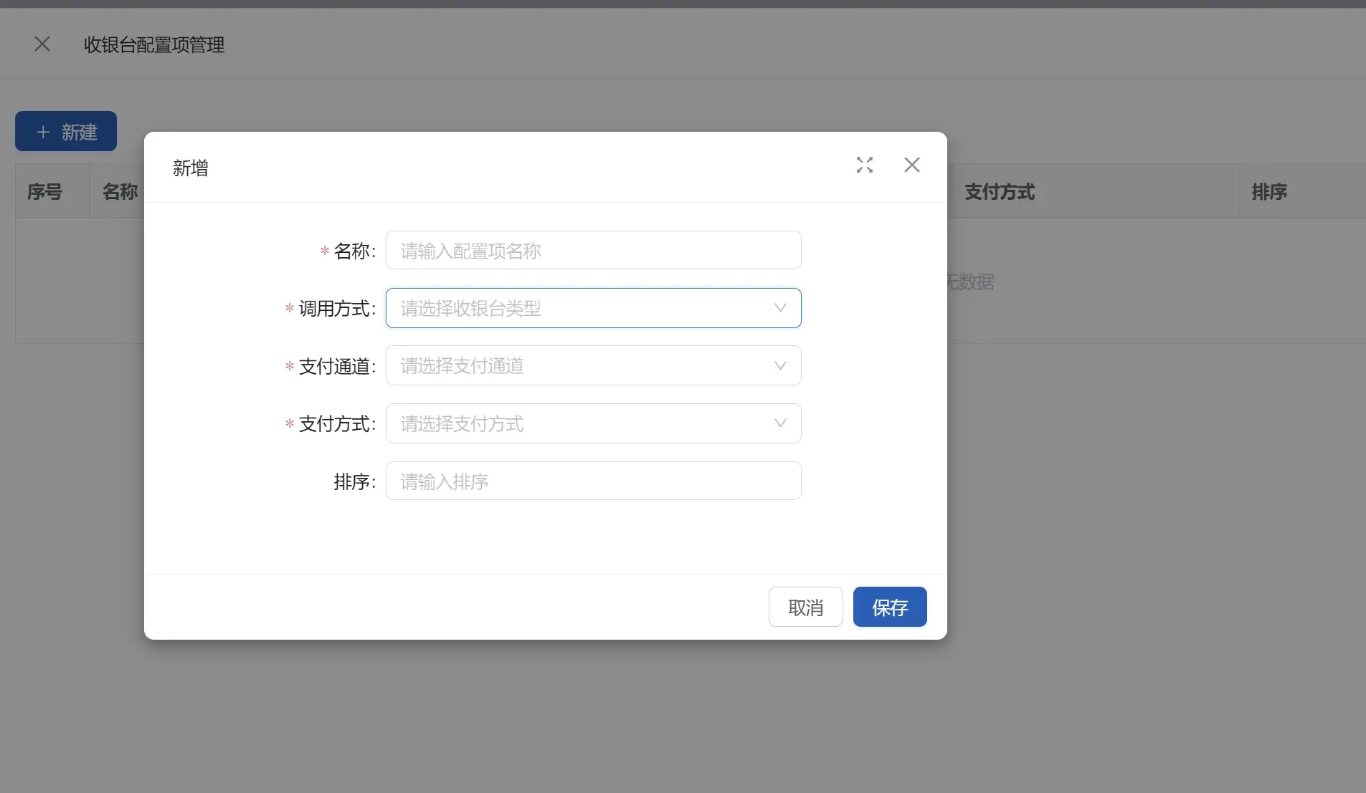This screenshot has height=793, width=1366.
Task: Click the 排序 input field
Action: click(x=593, y=481)
